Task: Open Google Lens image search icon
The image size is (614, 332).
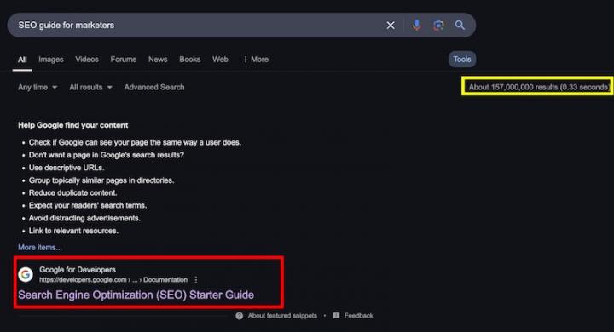Action: tap(438, 26)
